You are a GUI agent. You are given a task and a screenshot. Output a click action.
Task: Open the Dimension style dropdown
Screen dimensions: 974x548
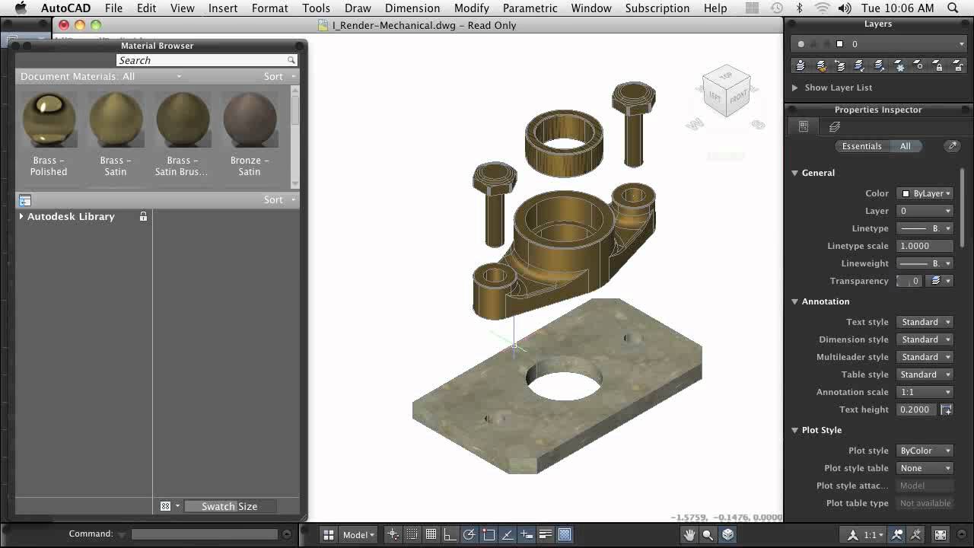[x=925, y=339]
